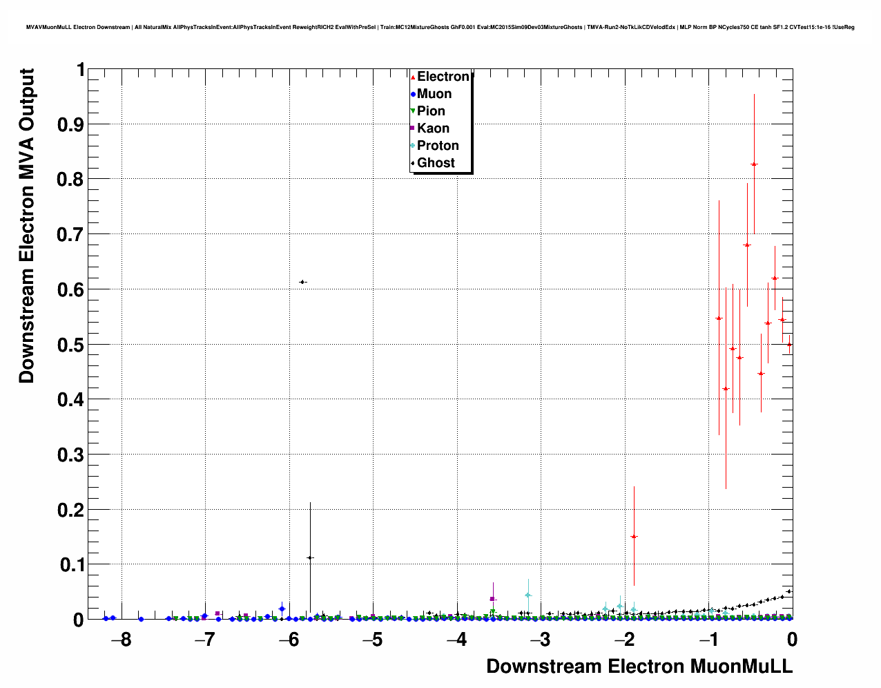
Task: Click the cyan Proton marker in legend
Action: [x=413, y=146]
